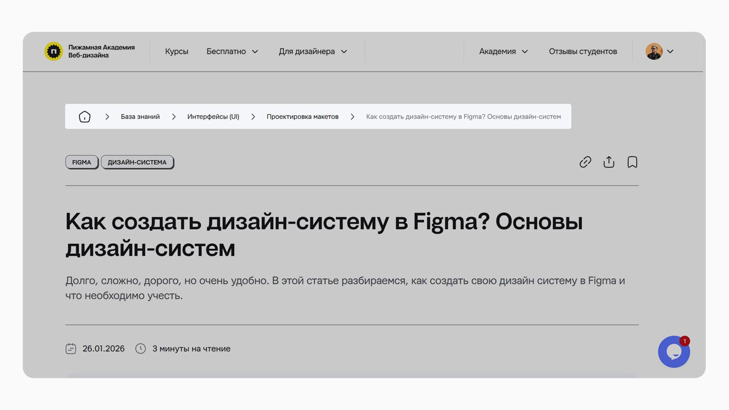This screenshot has width=729, height=410.
Task: Open База знаний via breadcrumb
Action: (140, 116)
